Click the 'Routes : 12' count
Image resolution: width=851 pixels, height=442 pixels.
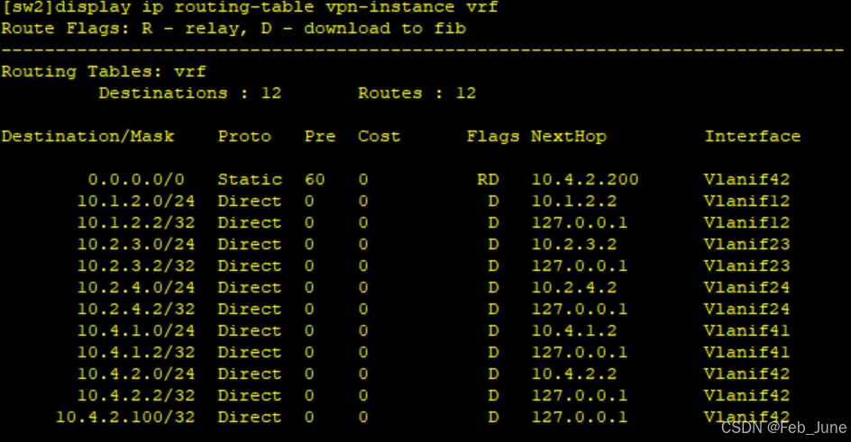pos(416,93)
